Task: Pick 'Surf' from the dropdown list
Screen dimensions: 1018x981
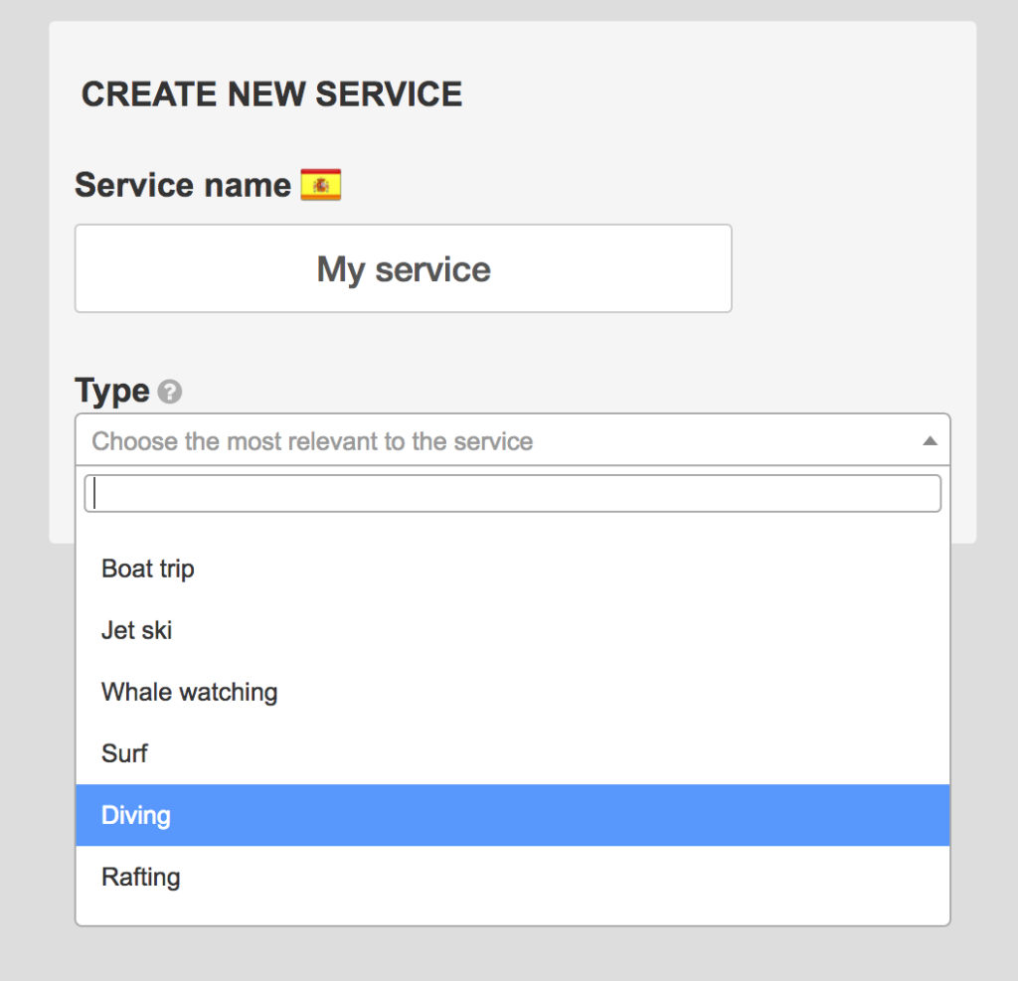Action: (124, 753)
